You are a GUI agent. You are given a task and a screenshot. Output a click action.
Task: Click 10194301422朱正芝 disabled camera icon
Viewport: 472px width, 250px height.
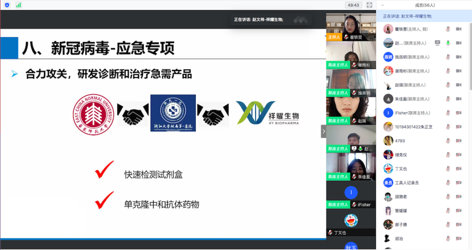[x=458, y=127]
